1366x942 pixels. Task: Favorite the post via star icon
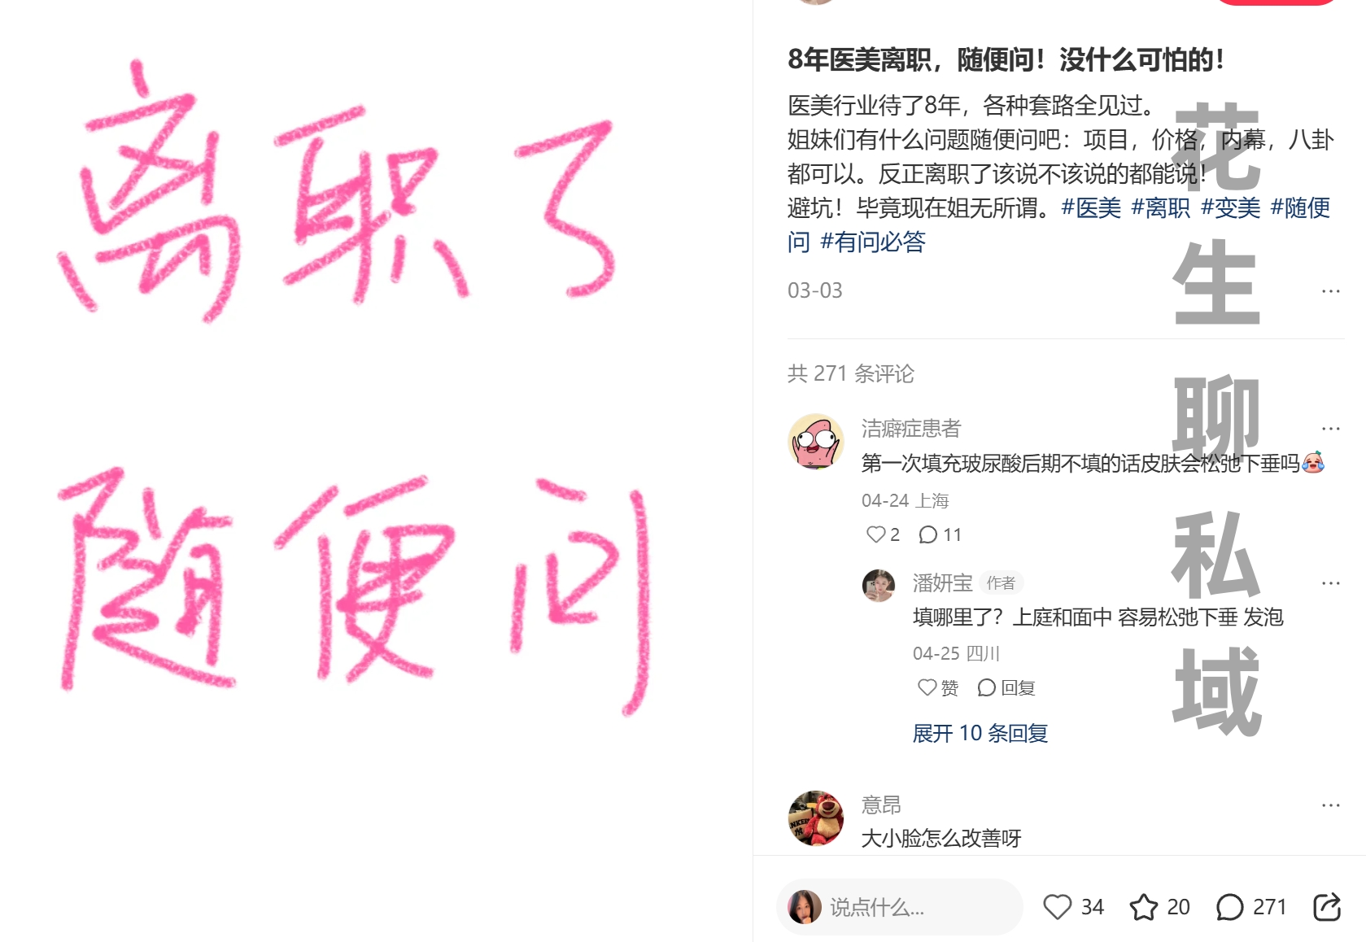[x=1143, y=906]
